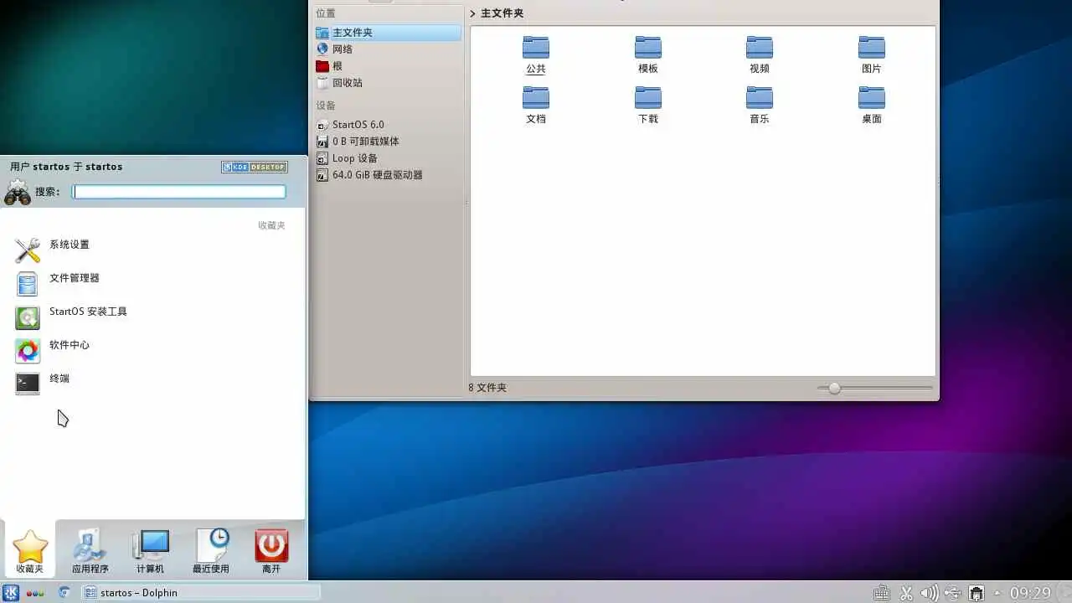Click the 'startos – Dolphin' taskbar entry
The height and width of the screenshot is (603, 1072).
[201, 593]
